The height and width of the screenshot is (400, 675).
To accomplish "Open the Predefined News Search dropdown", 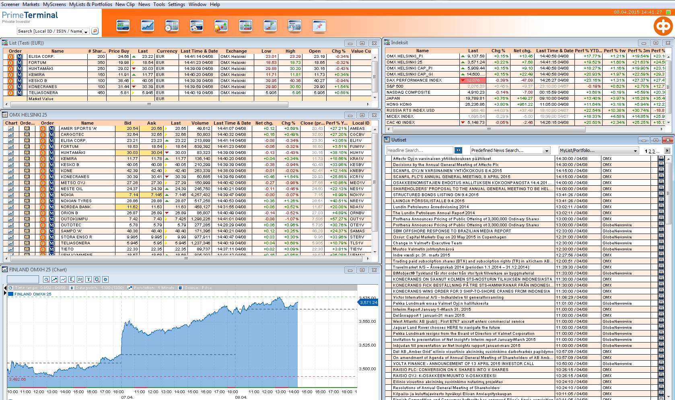I will pos(547,151).
